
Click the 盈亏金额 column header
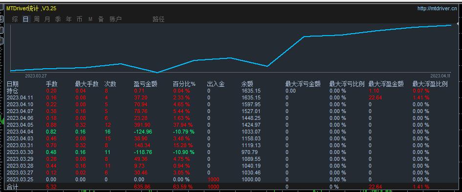point(146,84)
